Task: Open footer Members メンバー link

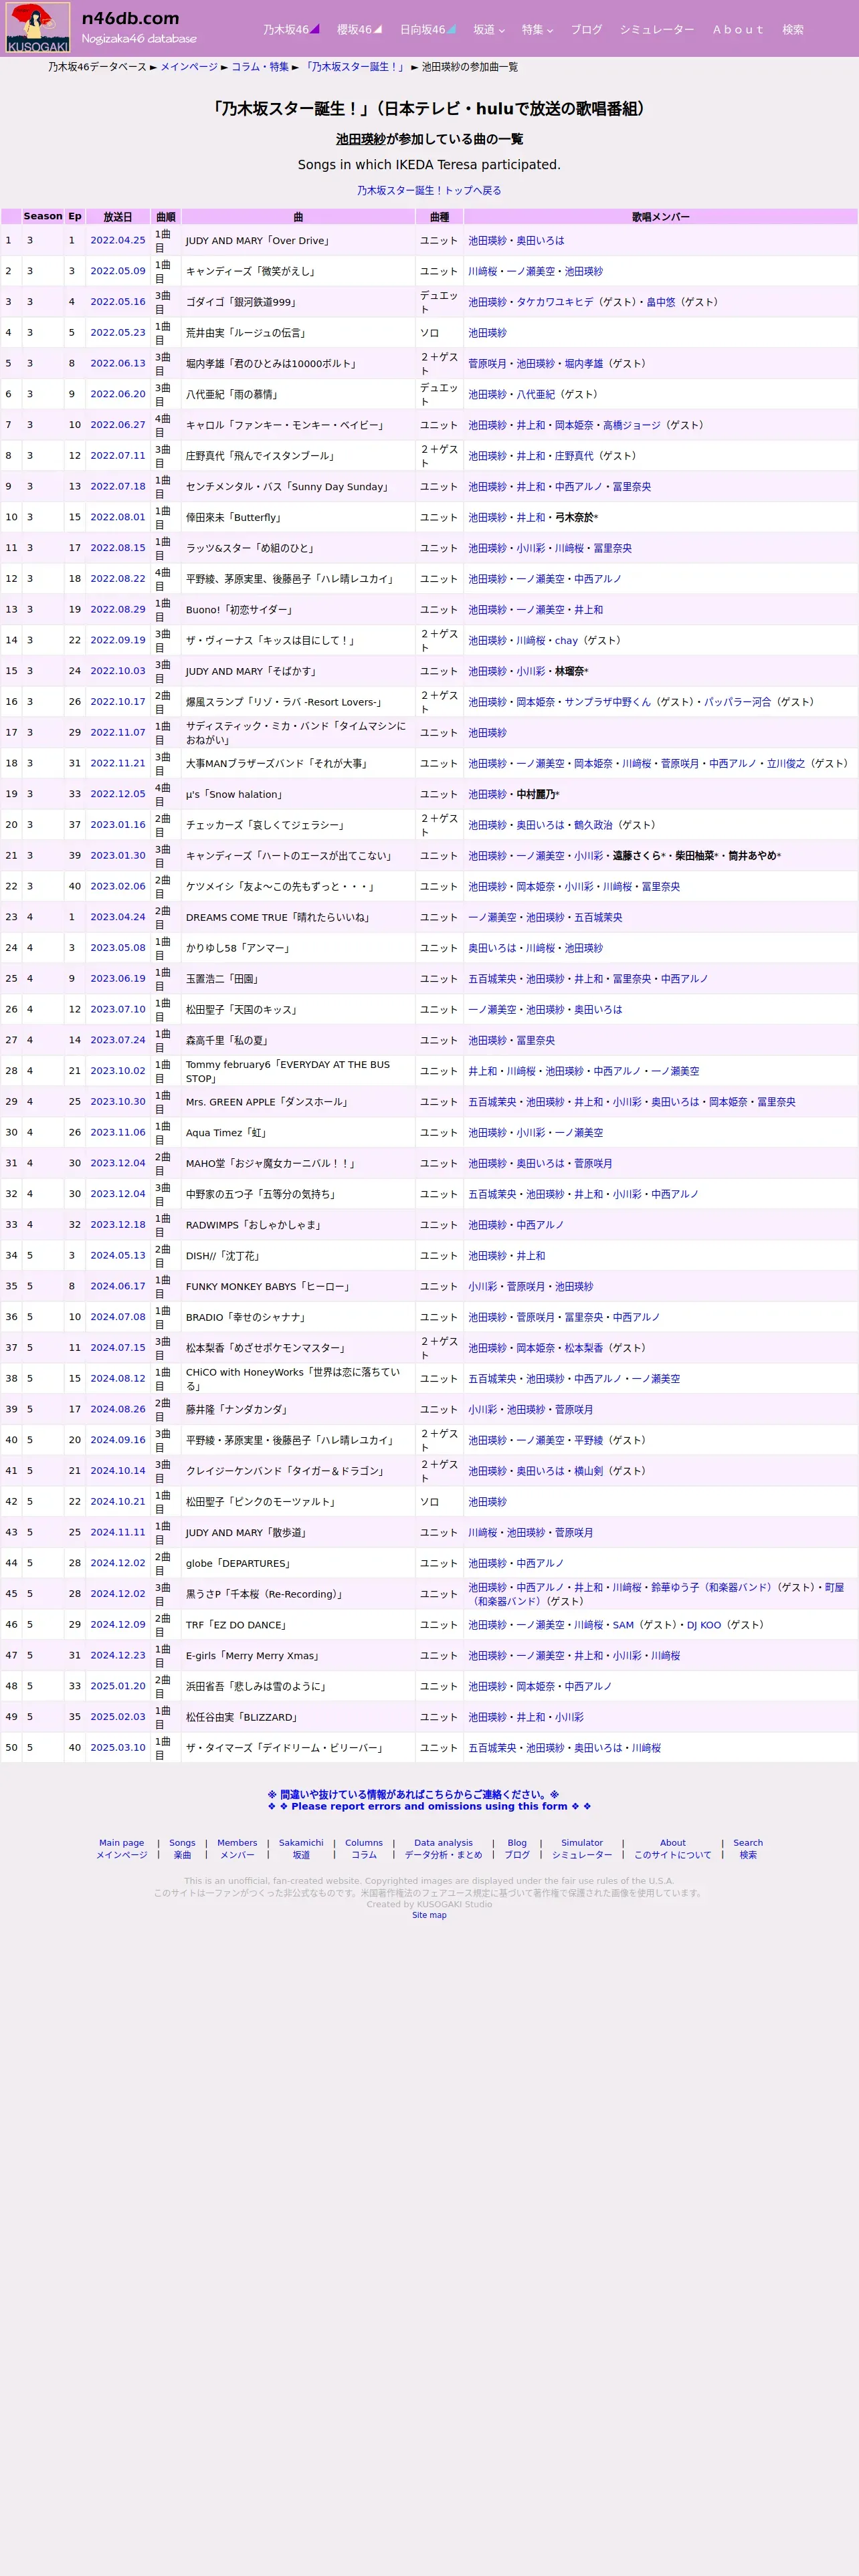Action: (x=237, y=1849)
